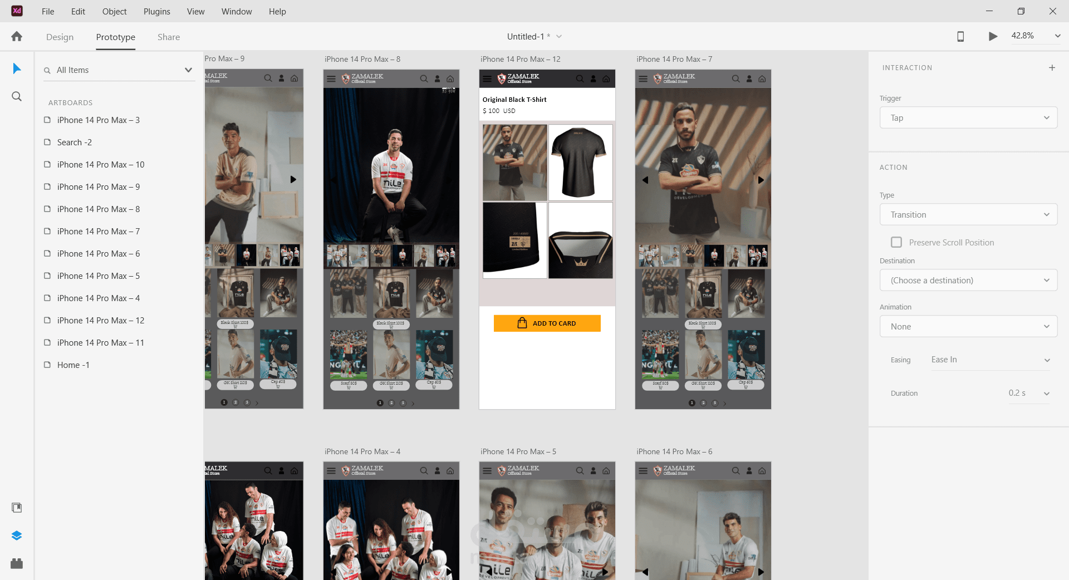
Task: Enable Preserve Scroll Position checkbox
Action: pyautogui.click(x=896, y=242)
